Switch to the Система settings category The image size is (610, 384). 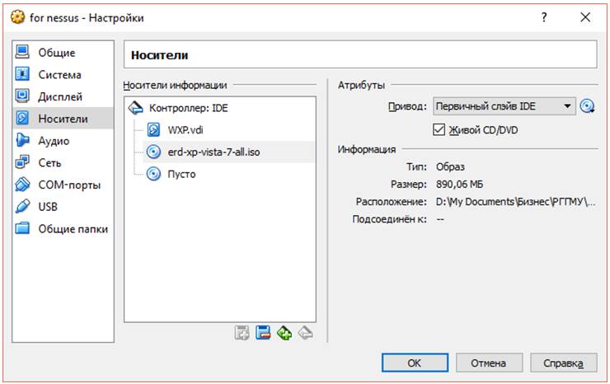click(59, 74)
